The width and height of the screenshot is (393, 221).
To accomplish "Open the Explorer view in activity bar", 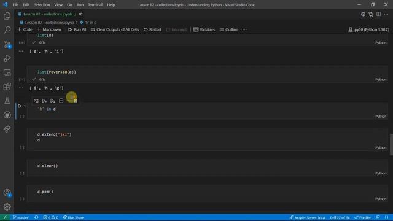I will tap(7, 16).
